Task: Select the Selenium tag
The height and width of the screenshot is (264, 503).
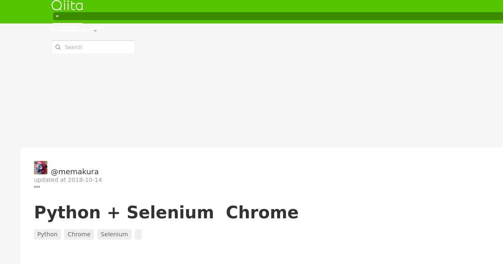Action: tap(114, 234)
